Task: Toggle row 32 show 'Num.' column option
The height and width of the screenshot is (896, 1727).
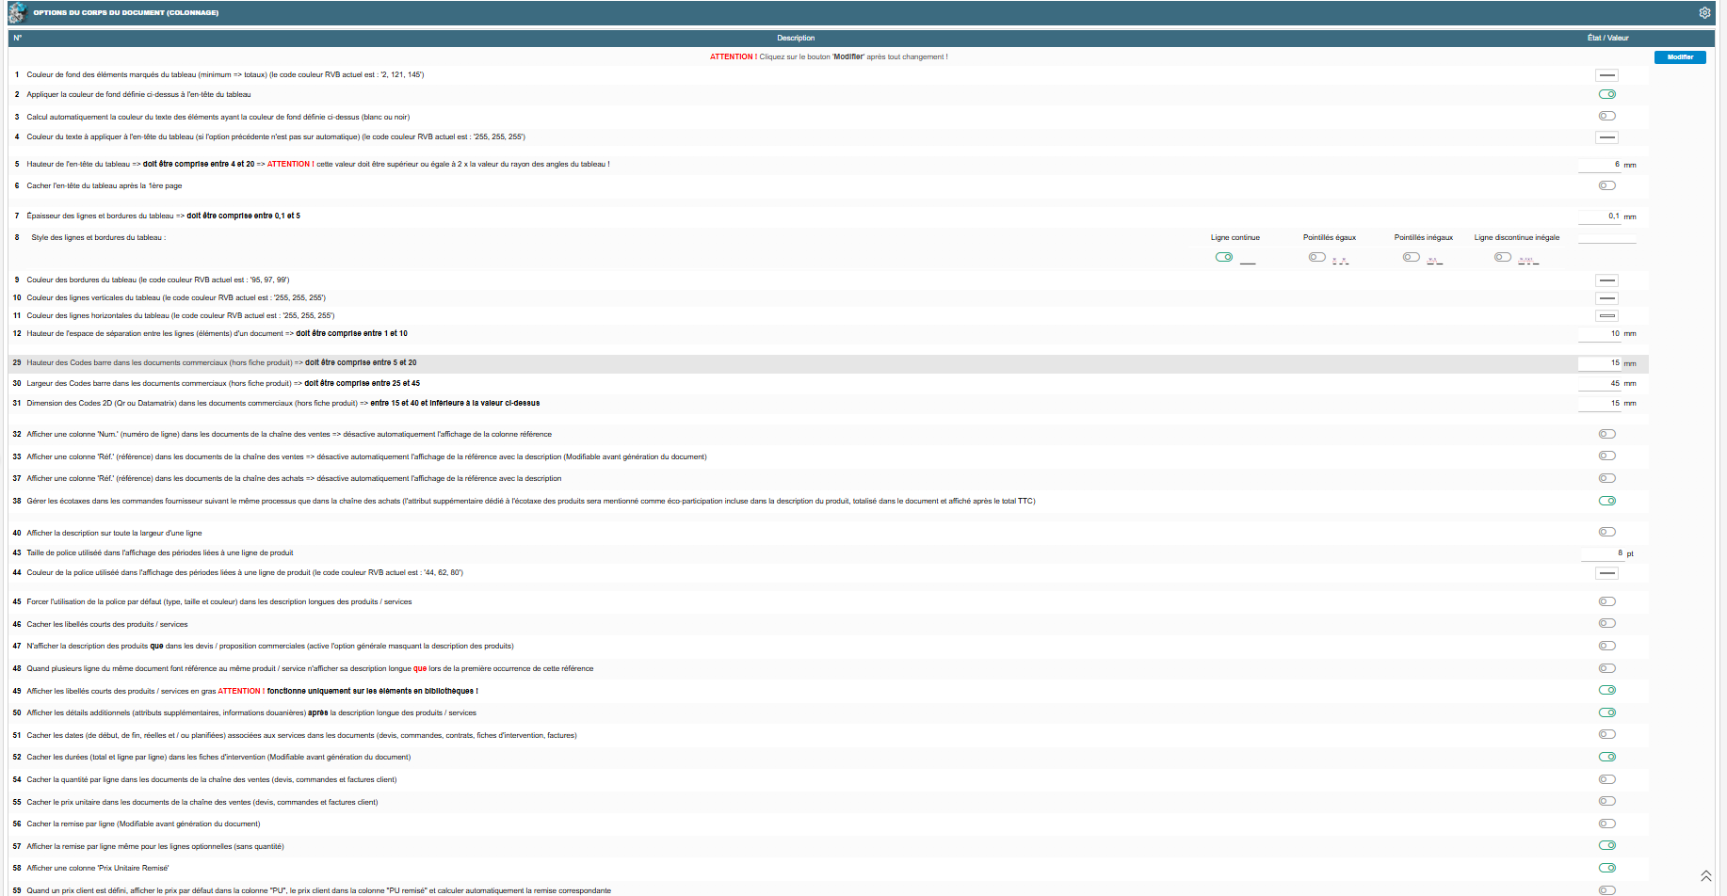Action: pyautogui.click(x=1607, y=434)
